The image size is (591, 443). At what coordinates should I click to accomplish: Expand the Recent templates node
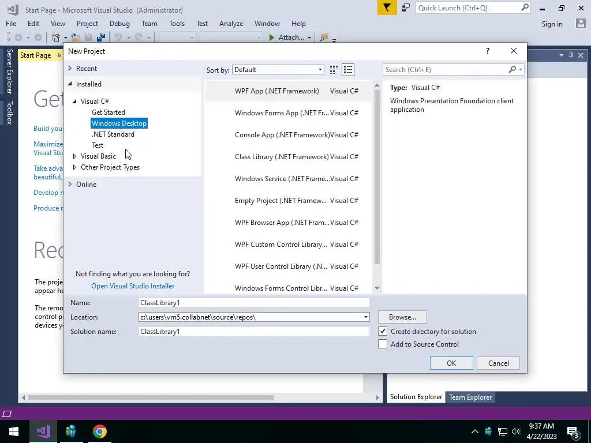click(70, 68)
